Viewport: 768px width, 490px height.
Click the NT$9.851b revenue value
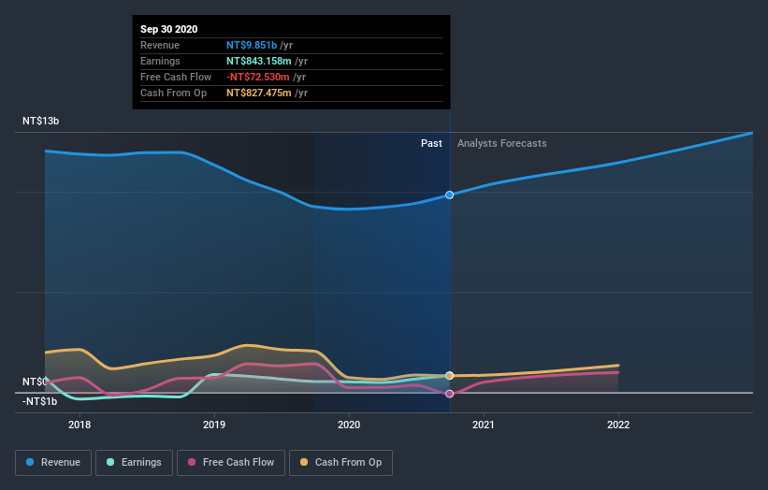coord(252,45)
